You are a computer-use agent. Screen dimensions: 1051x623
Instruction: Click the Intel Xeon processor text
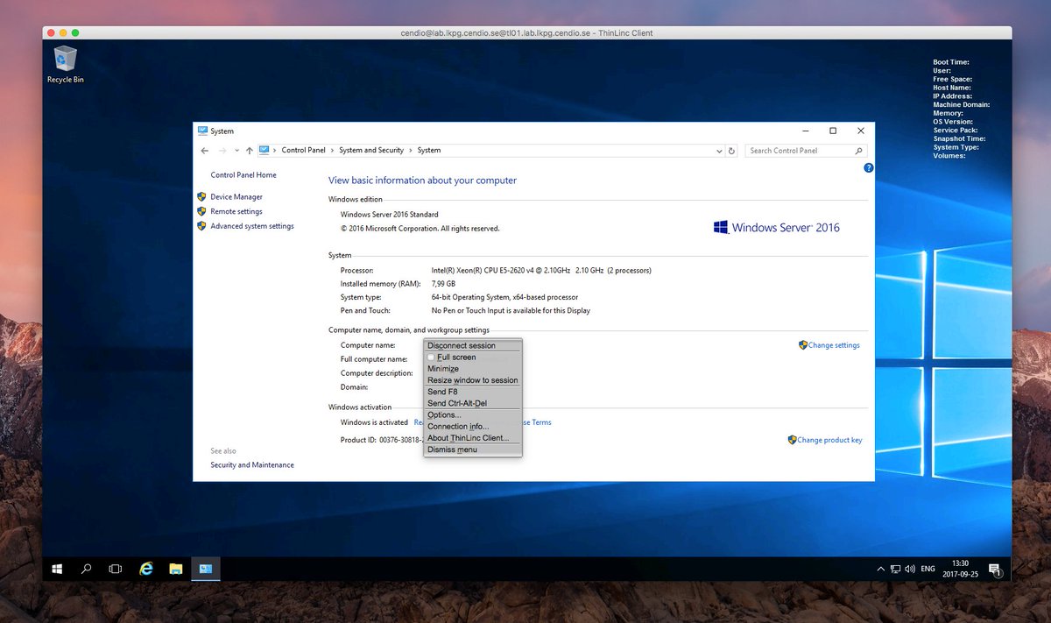(x=541, y=271)
